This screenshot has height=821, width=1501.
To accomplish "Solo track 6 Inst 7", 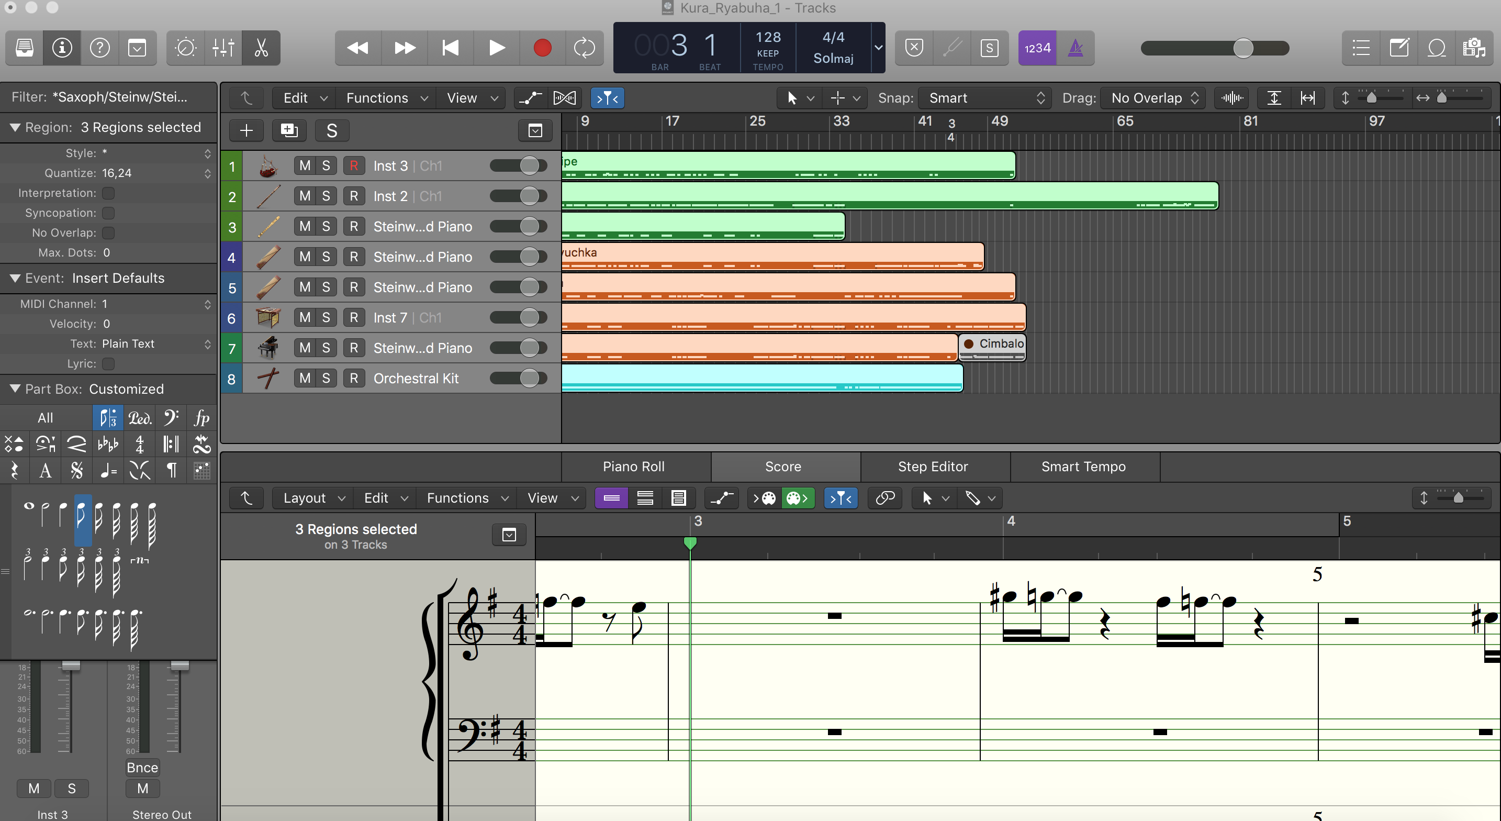I will click(326, 318).
